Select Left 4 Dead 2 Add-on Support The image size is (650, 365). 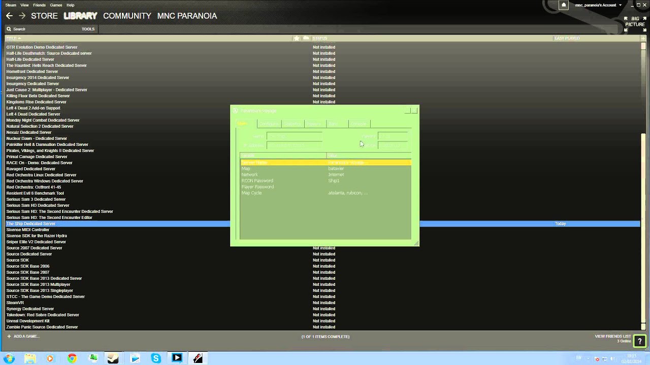coord(33,108)
